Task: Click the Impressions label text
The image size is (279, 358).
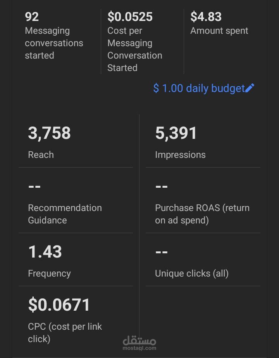Action: point(180,155)
